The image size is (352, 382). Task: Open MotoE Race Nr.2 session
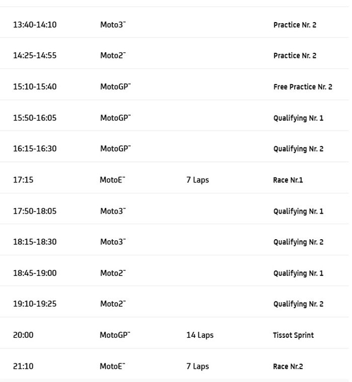pos(288,366)
